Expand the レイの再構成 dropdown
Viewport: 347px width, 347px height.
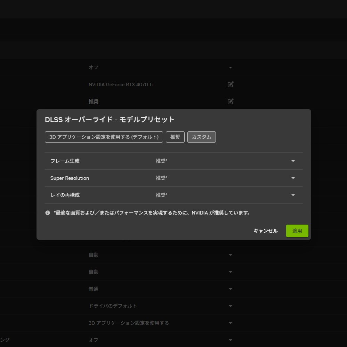coord(293,195)
